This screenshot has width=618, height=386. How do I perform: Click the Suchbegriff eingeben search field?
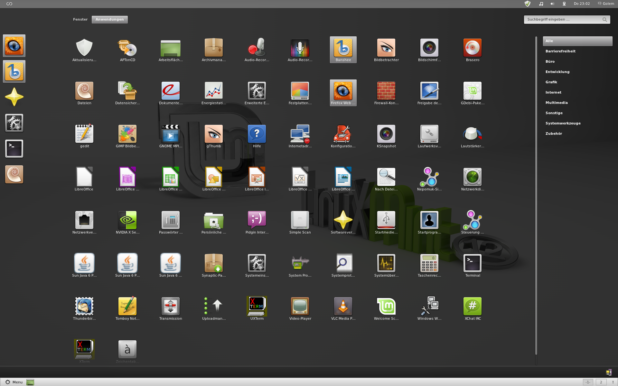567,20
